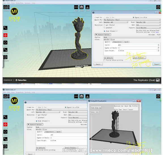Open Supports dropdown in upper dialog
Viewport: 163px width, 155px height.
148,28
